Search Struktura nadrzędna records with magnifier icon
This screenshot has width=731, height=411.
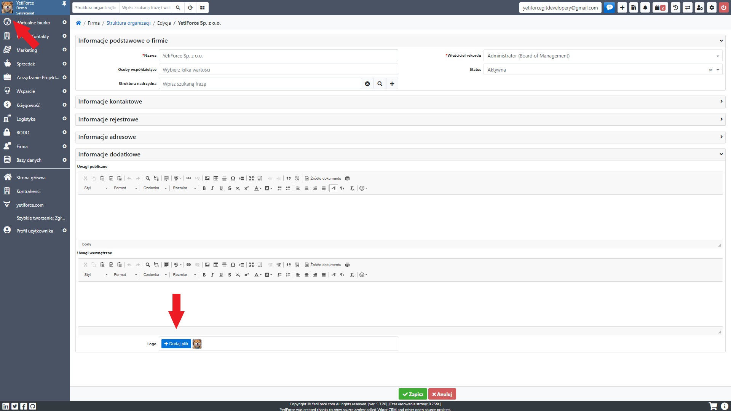[x=380, y=84]
